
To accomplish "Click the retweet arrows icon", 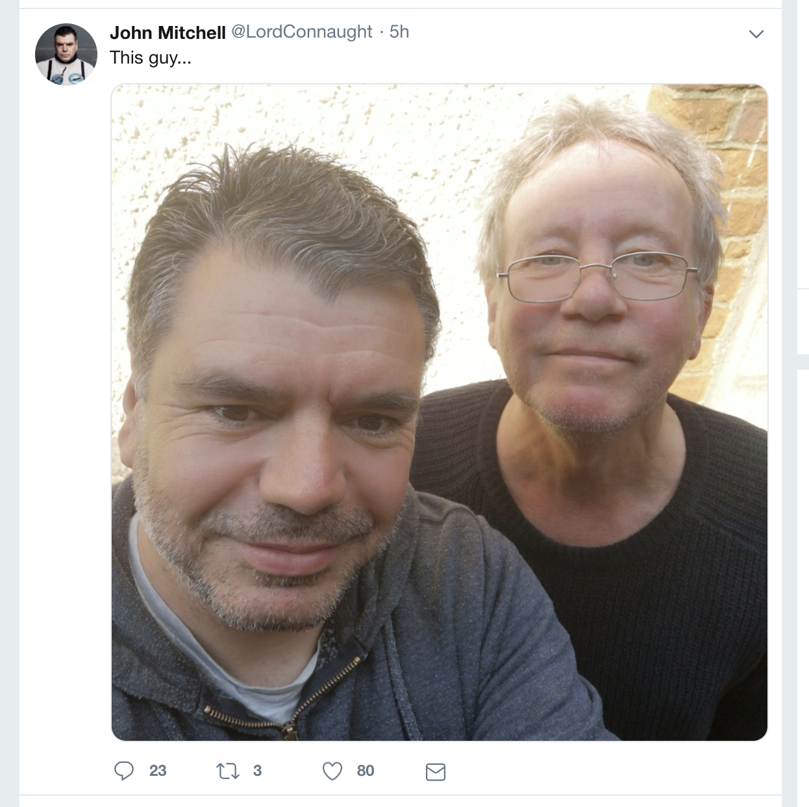I will (x=227, y=771).
